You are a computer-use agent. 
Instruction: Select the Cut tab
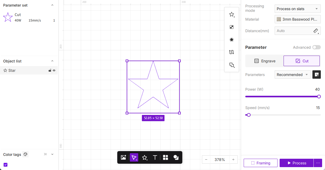pos(302,61)
